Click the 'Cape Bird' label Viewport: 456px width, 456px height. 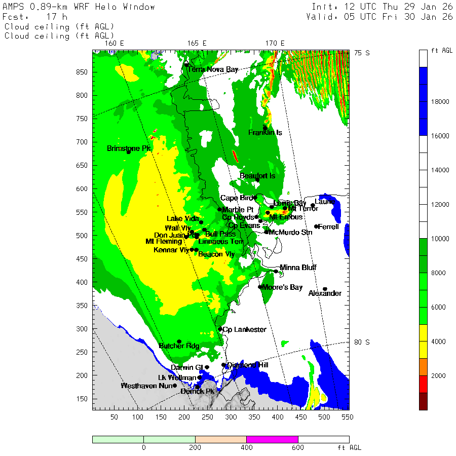click(237, 198)
